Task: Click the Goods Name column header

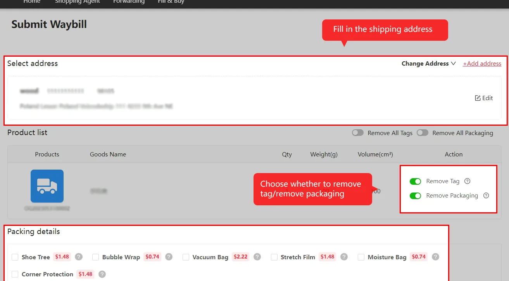Action: [x=108, y=154]
